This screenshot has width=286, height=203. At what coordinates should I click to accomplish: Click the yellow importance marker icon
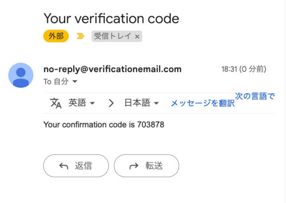(x=80, y=36)
